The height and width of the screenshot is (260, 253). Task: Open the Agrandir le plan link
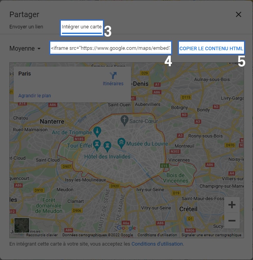point(35,96)
